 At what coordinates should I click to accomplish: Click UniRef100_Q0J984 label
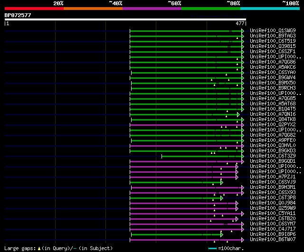point(273,203)
